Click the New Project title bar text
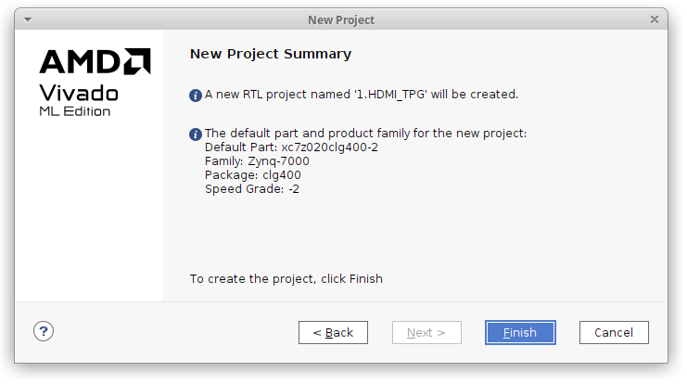The width and height of the screenshot is (687, 384). click(x=341, y=19)
